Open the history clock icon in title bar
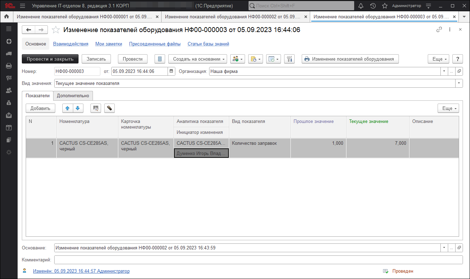The width and height of the screenshot is (470, 279). 373,6
